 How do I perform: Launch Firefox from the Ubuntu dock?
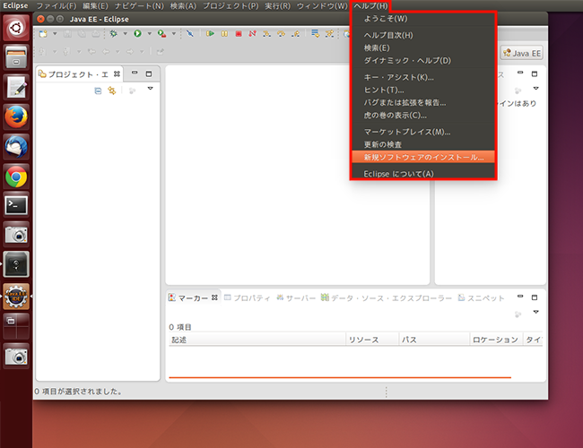coord(16,116)
